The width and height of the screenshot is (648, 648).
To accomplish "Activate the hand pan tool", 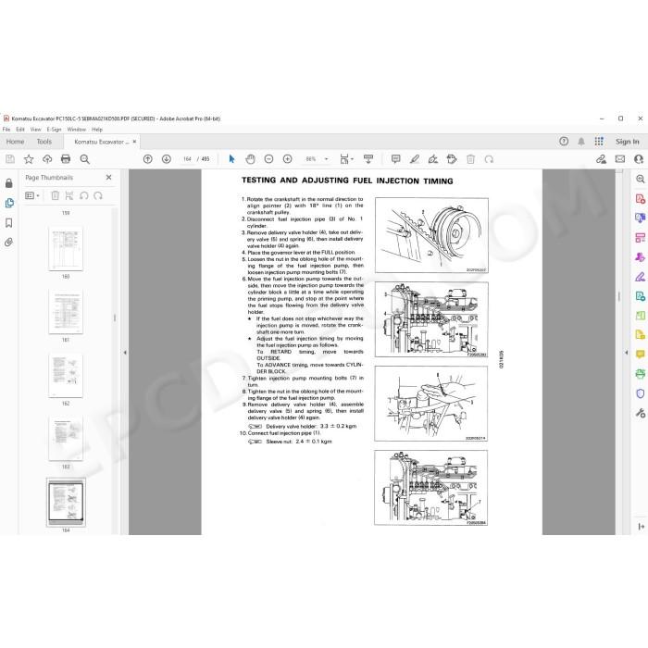I will pos(251,159).
